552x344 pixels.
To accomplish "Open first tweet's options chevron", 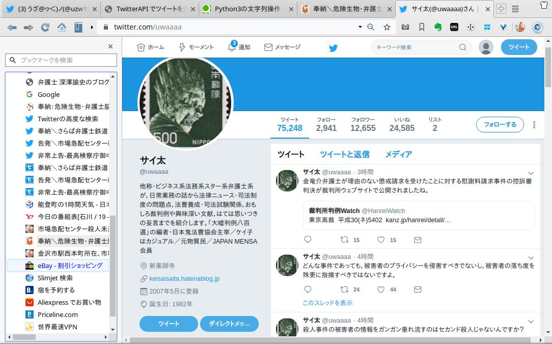I will [x=531, y=173].
